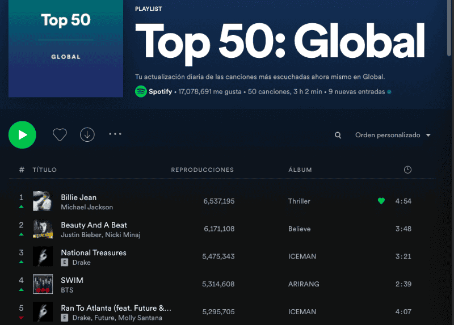Open the Nicki Minaj artist link
This screenshot has width=454, height=325.
[x=123, y=235]
